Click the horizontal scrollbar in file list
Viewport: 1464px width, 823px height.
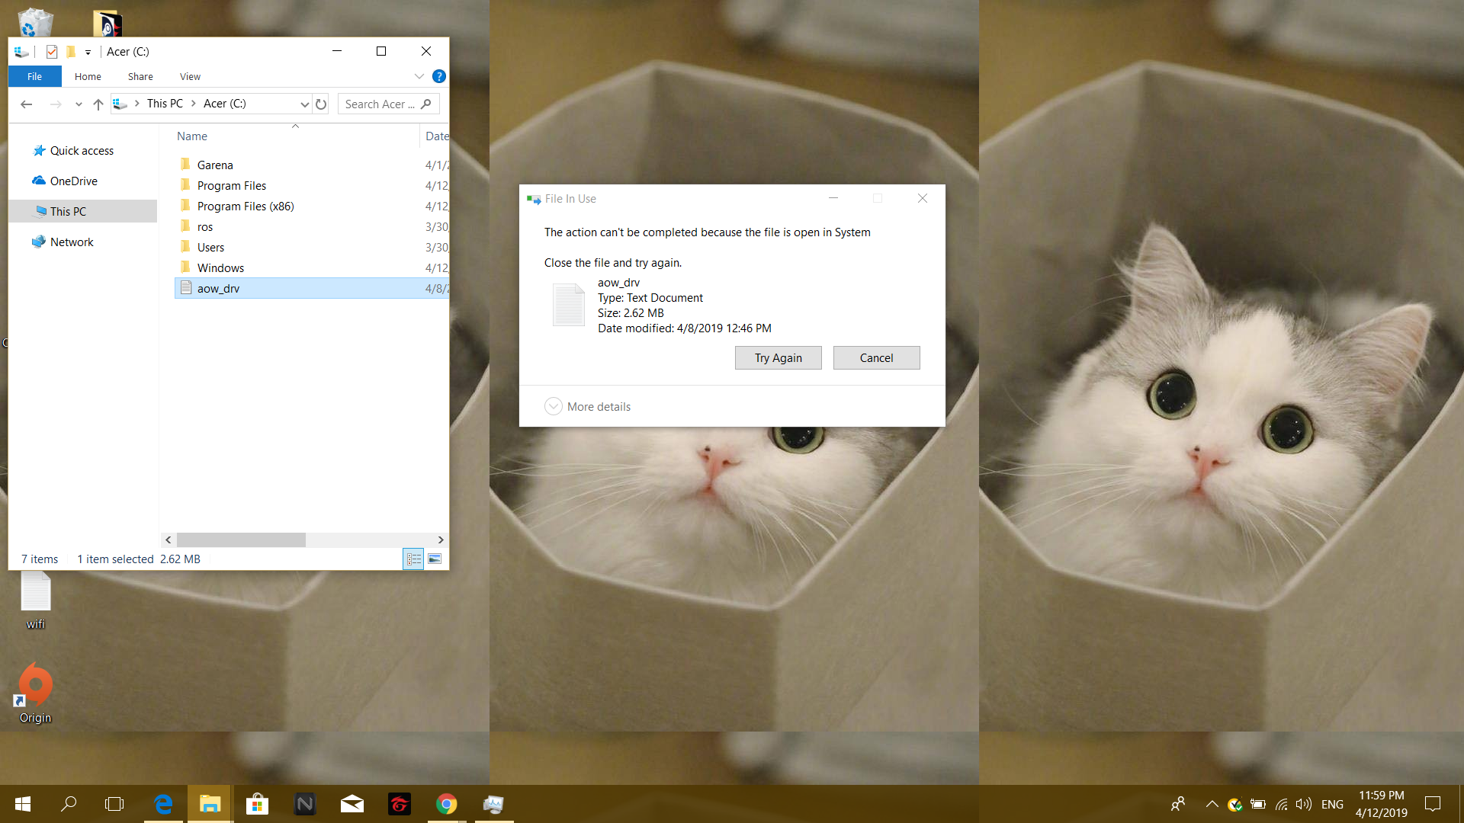tap(241, 540)
